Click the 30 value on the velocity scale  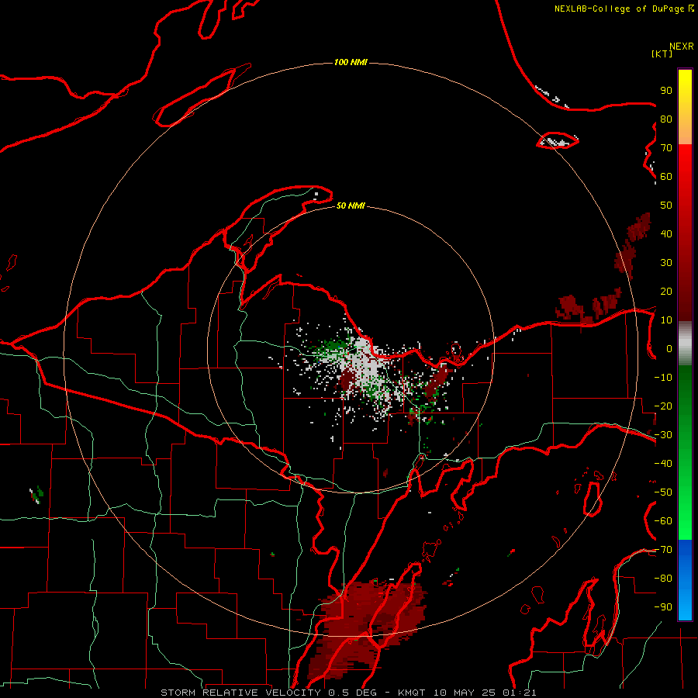tap(666, 263)
